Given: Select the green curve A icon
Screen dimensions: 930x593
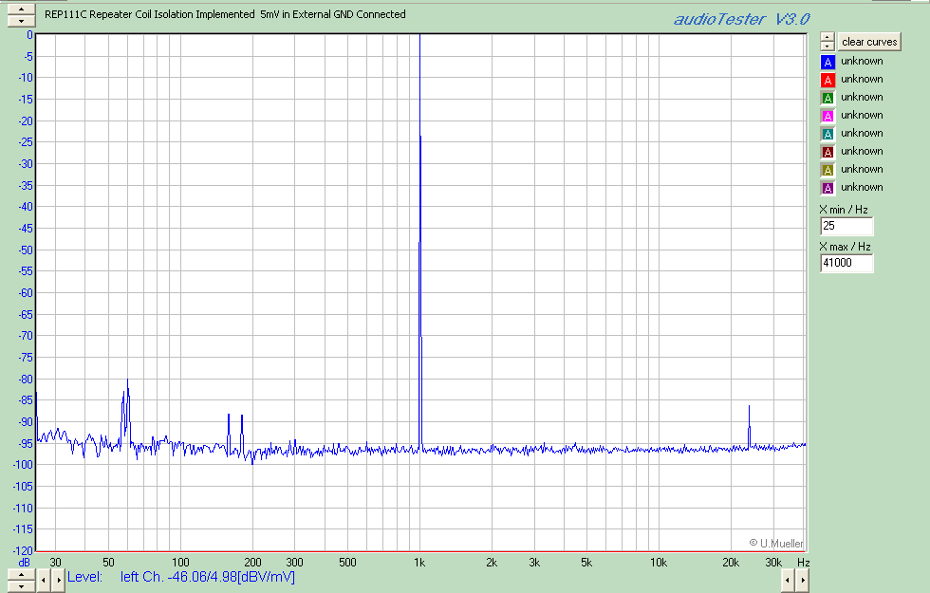Looking at the screenshot, I should (x=828, y=98).
